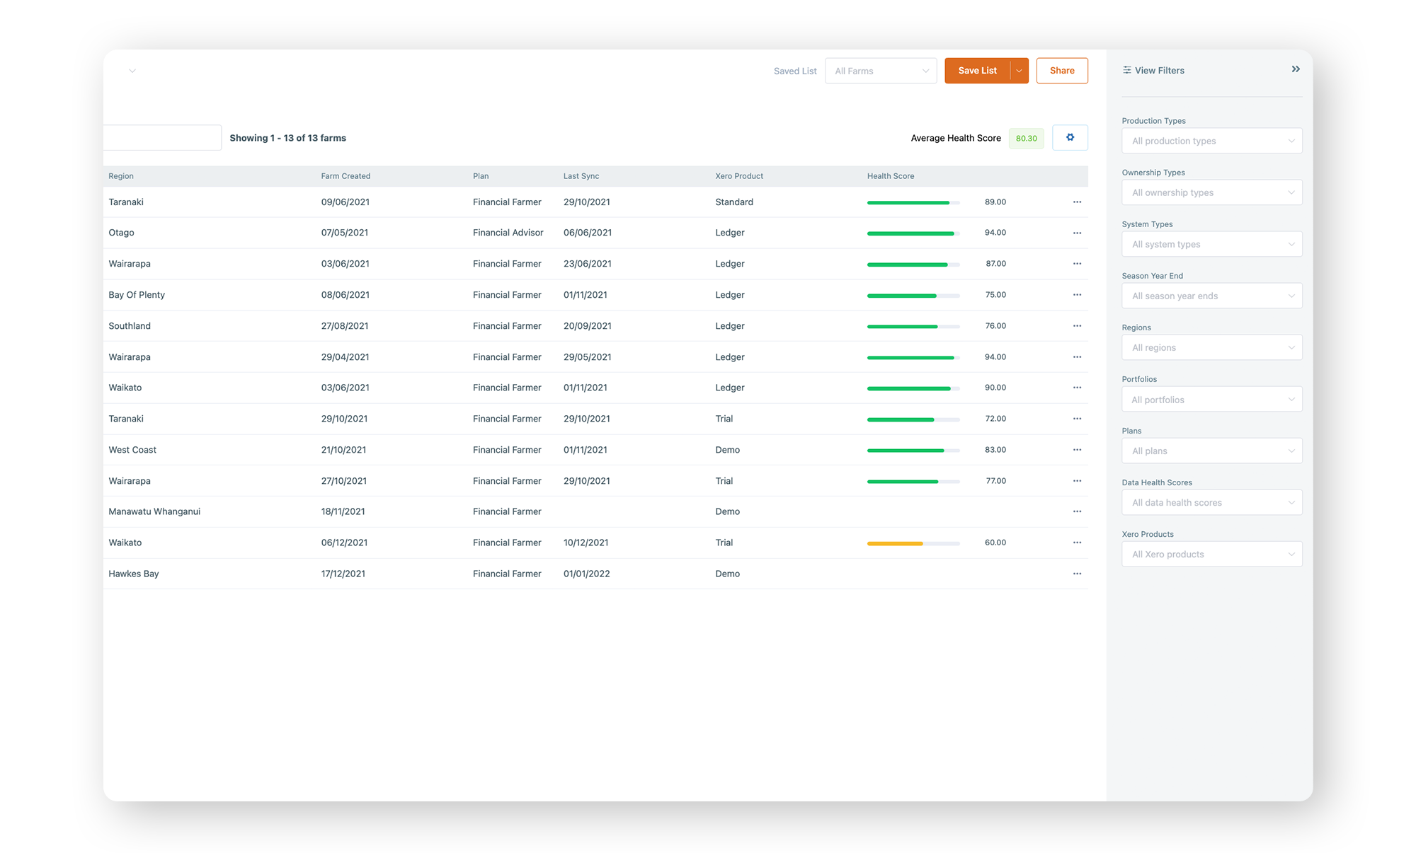Screen dimensions: 1416x853
Task: Sort by Plan column header
Action: 481,176
